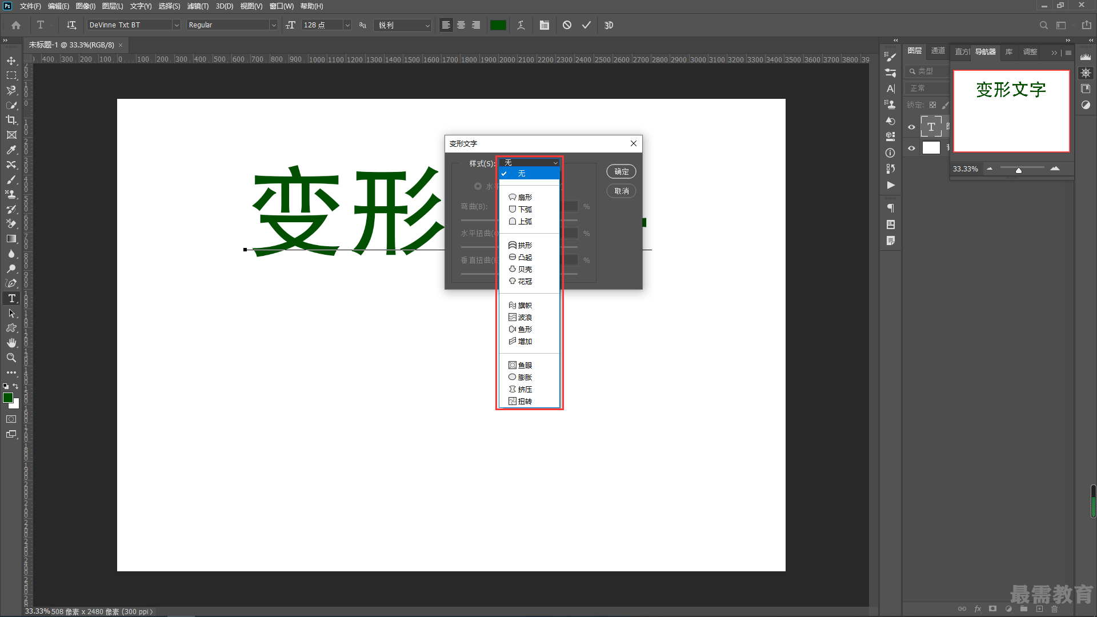Open the 滤镜(T) menu

[x=198, y=6]
